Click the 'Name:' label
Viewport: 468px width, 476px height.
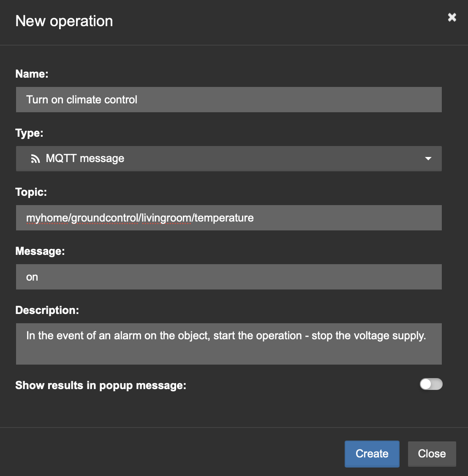point(32,74)
